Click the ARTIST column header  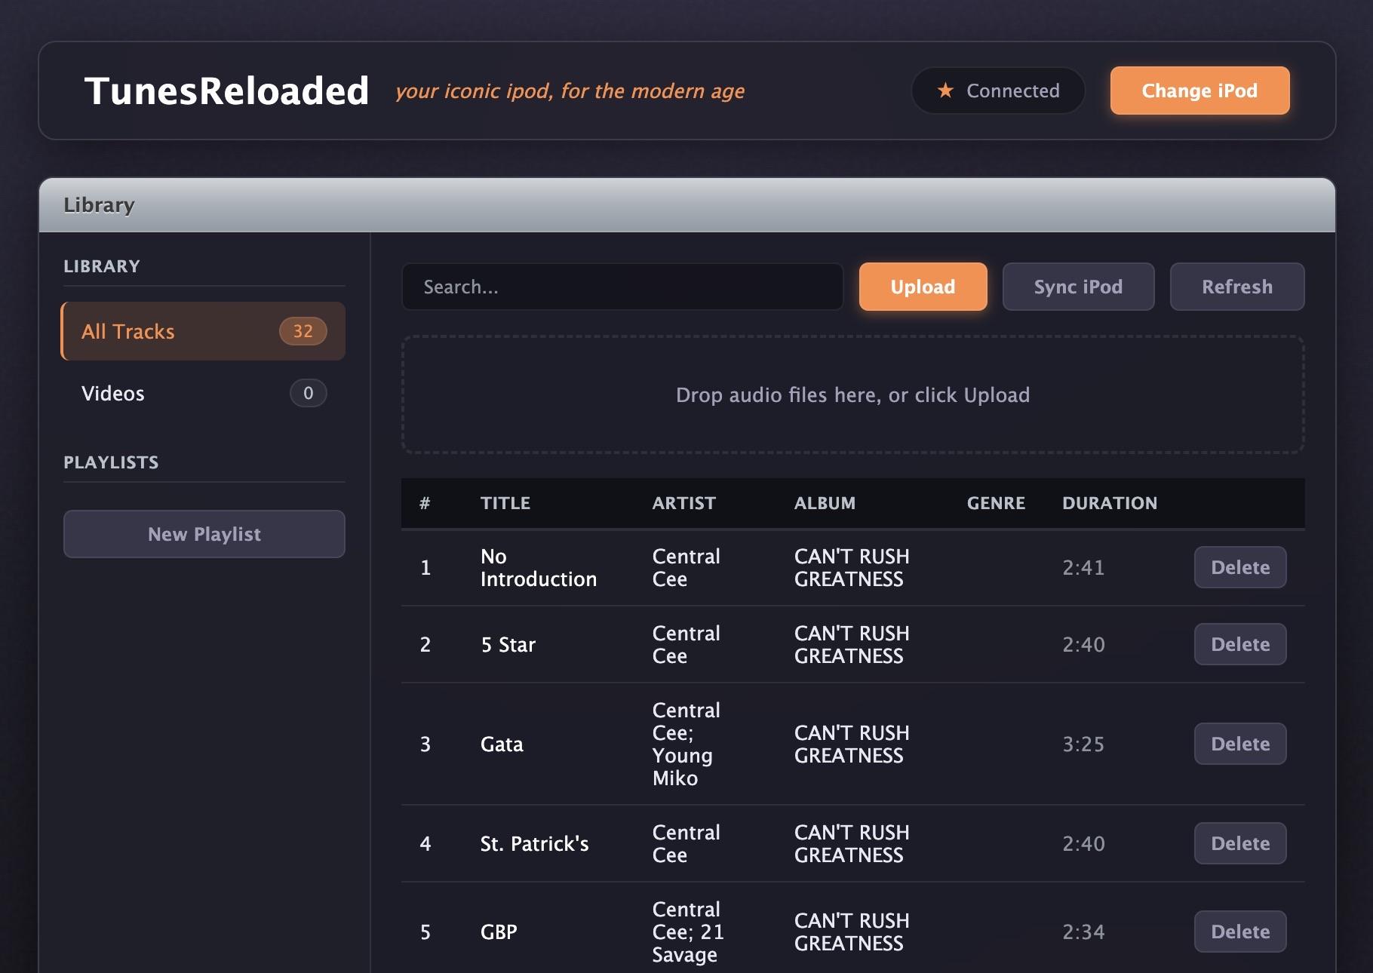coord(683,503)
